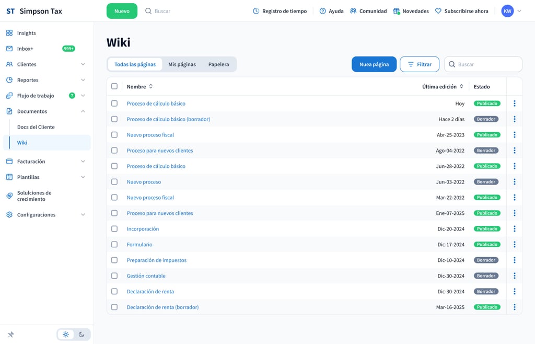Expand the Clientes sidebar section
Screen dimensions: 535x344
(x=83, y=64)
